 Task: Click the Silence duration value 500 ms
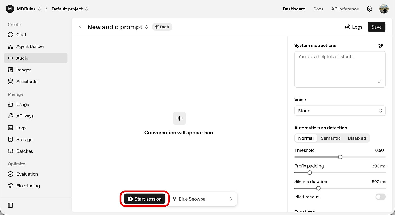click(x=379, y=182)
